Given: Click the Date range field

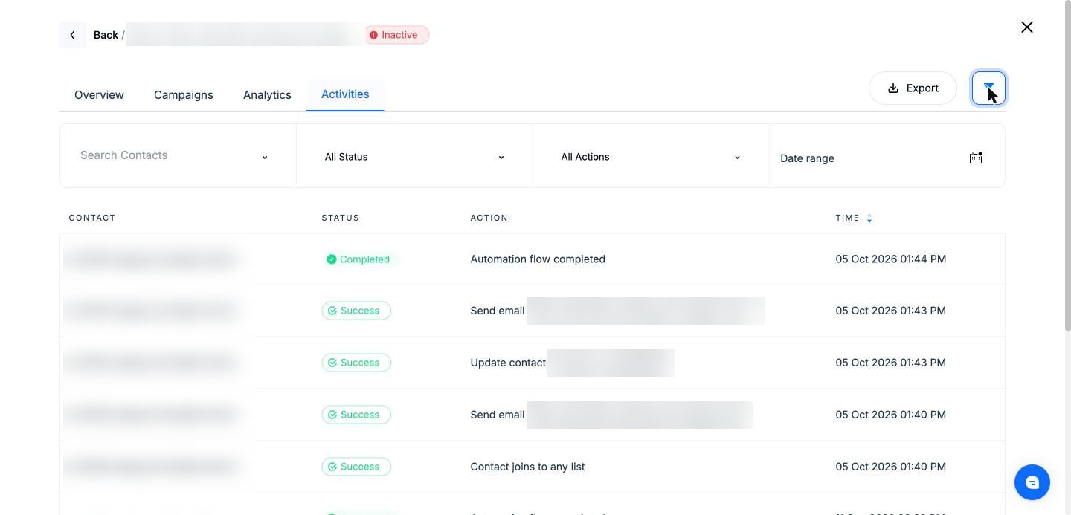Looking at the screenshot, I should pyautogui.click(x=887, y=158).
